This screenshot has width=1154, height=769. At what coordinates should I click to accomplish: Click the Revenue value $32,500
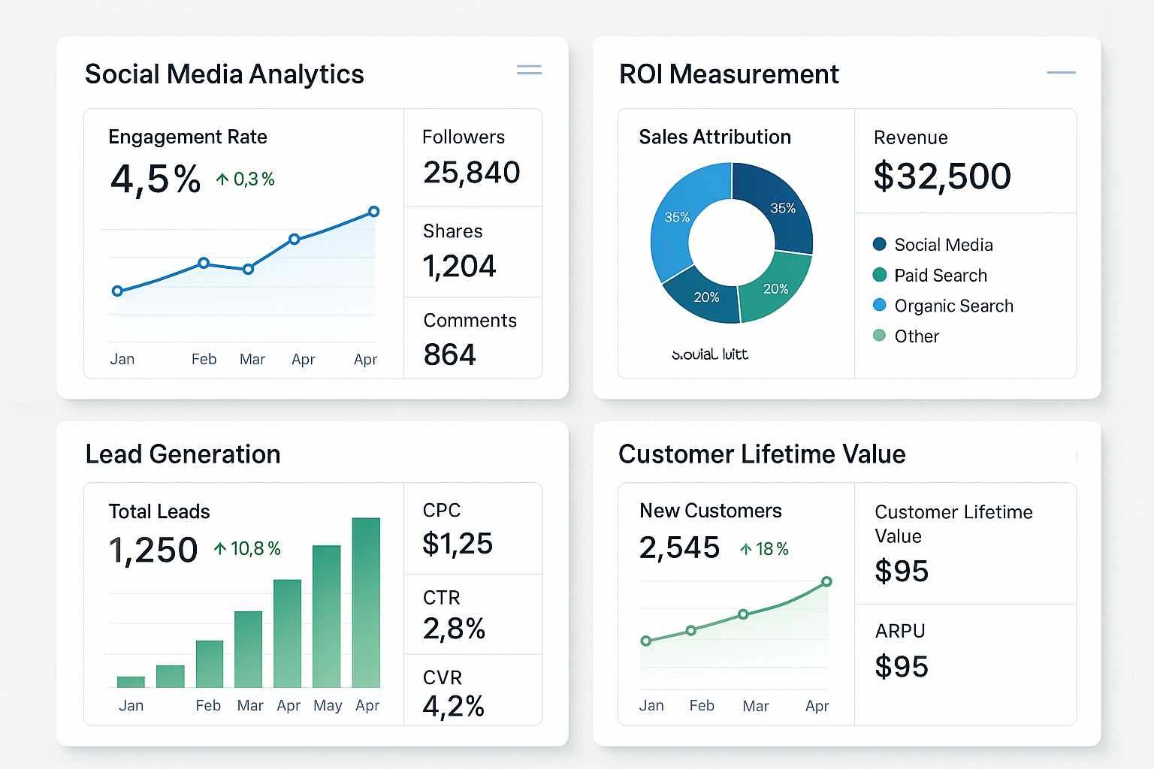tap(941, 176)
